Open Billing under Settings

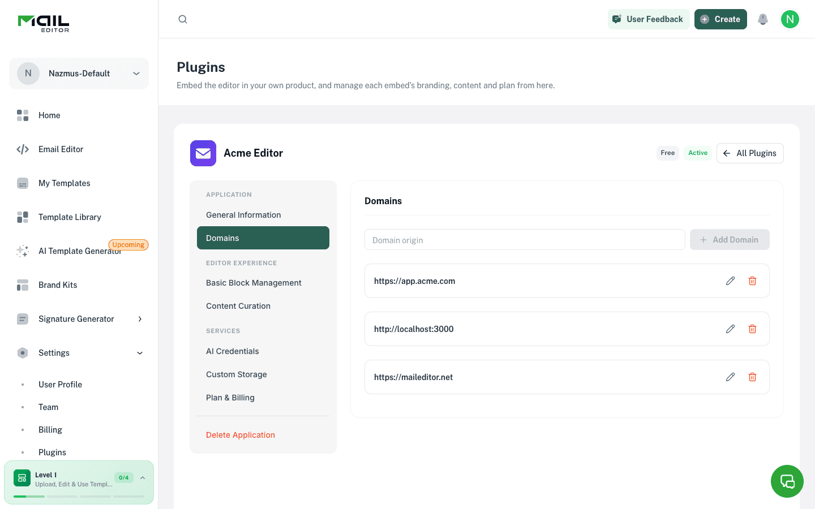pyautogui.click(x=50, y=430)
